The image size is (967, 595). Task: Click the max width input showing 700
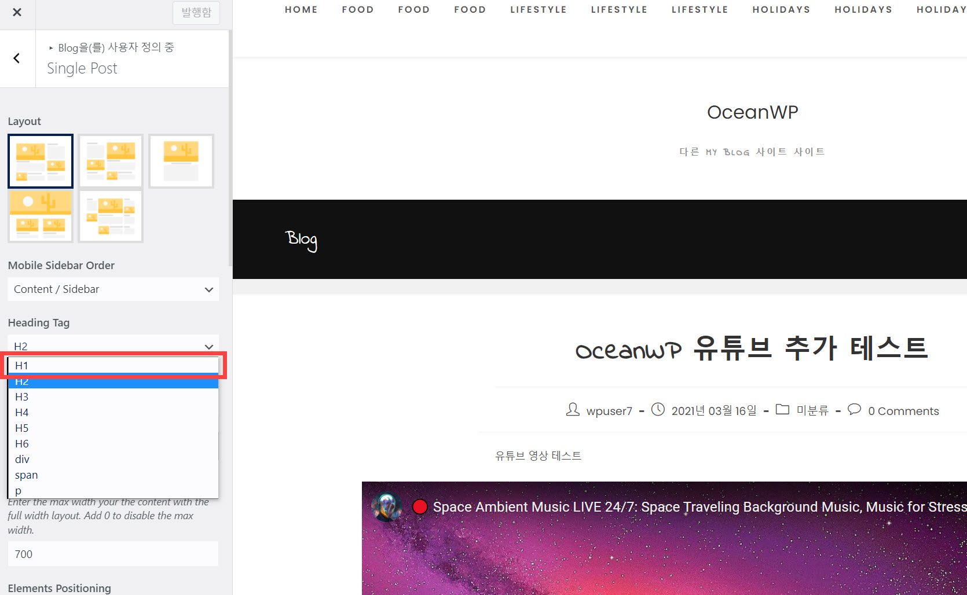point(113,554)
